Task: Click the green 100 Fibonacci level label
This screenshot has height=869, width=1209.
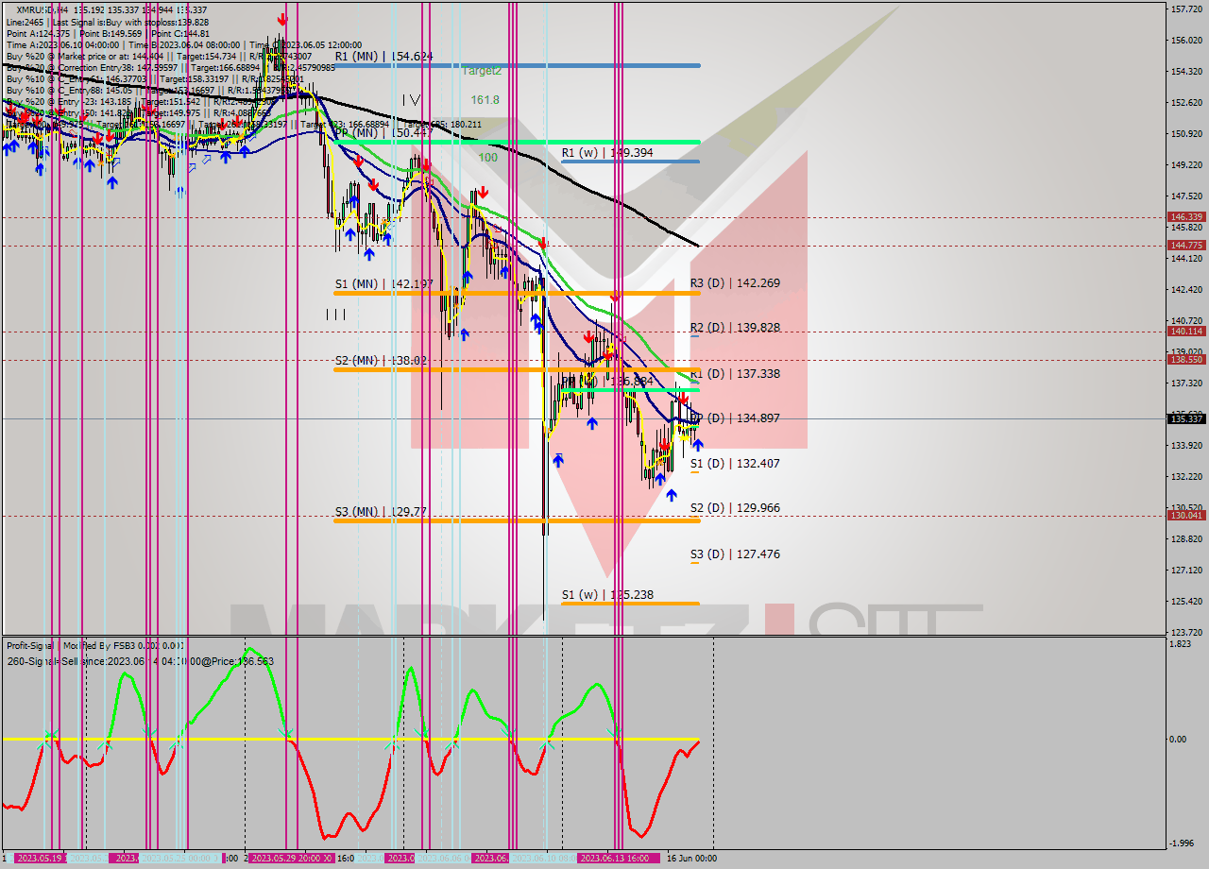Action: (487, 158)
